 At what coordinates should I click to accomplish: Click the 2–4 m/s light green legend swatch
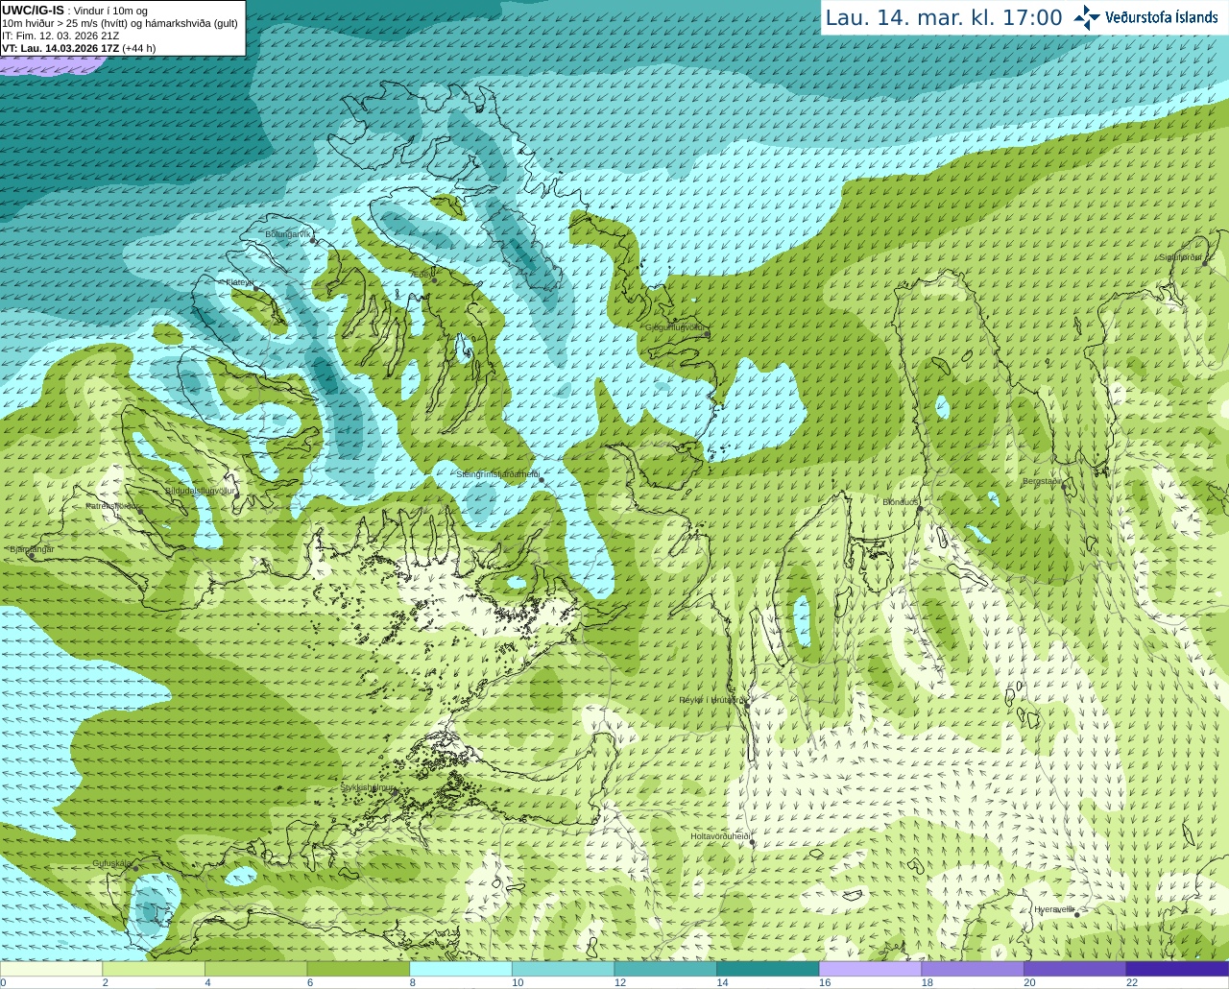154,969
